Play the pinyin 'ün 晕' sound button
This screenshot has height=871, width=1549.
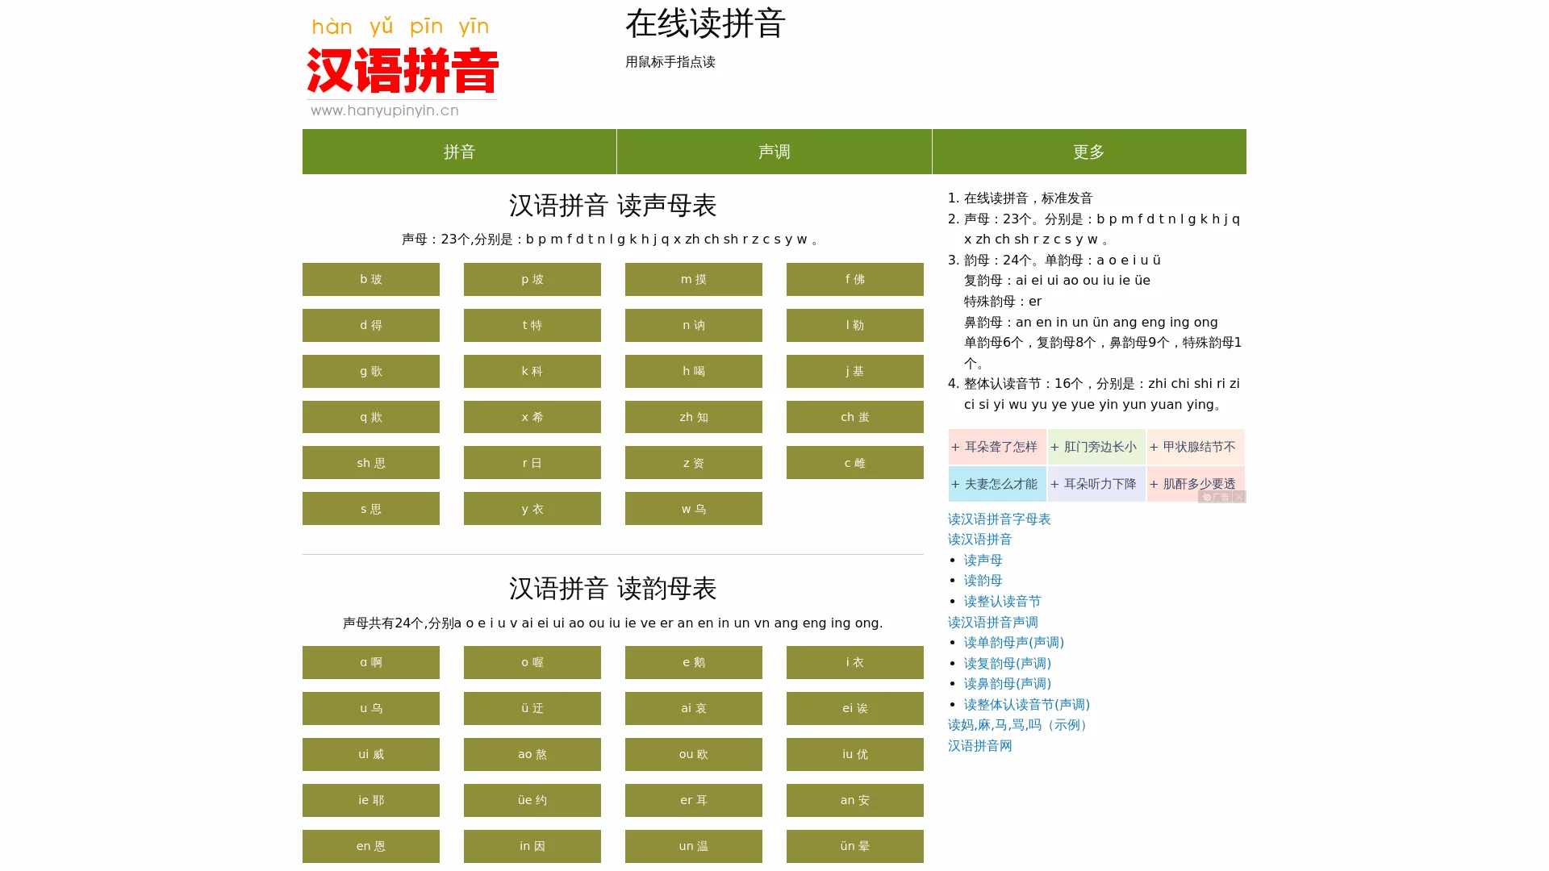point(854,846)
